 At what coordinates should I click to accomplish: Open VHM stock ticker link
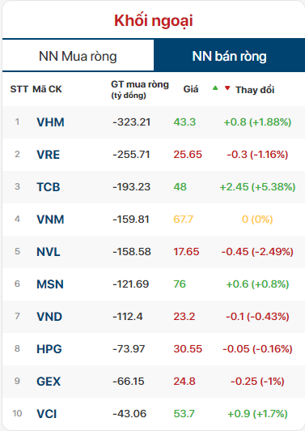pyautogui.click(x=50, y=122)
